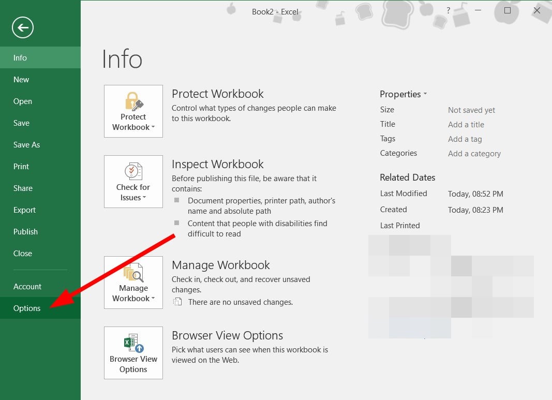Open the Share page
Viewport: 552px width, 400px height.
click(x=40, y=188)
